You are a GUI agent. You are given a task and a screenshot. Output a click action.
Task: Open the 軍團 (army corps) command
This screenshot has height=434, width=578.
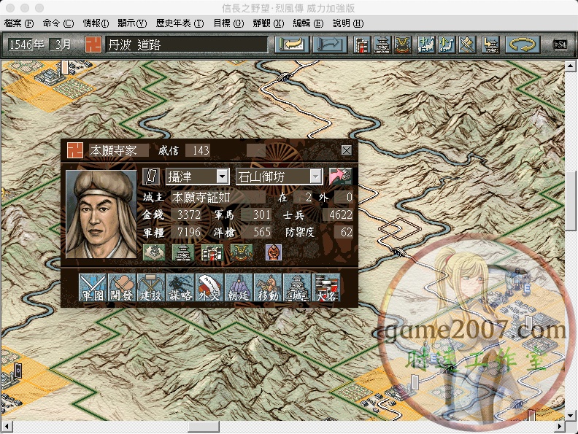(x=93, y=287)
